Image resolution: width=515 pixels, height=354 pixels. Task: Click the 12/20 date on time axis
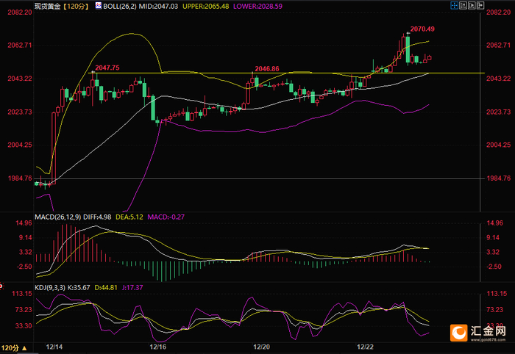[262, 347]
